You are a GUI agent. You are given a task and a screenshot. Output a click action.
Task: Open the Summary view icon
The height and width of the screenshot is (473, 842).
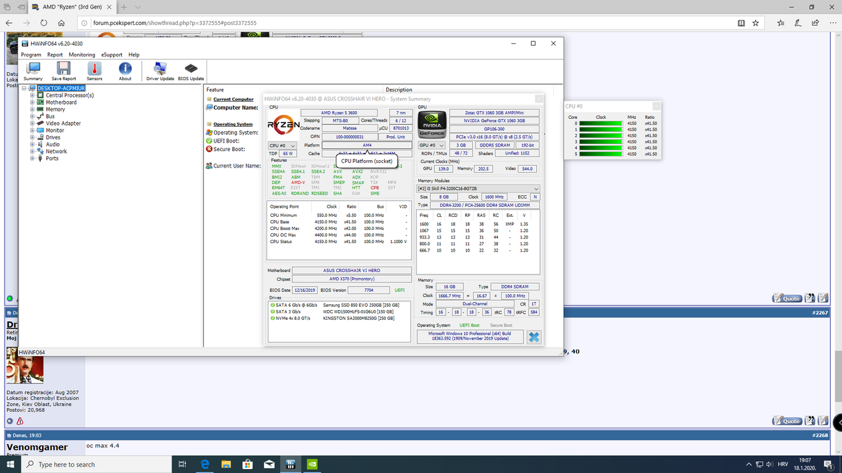(x=32, y=70)
